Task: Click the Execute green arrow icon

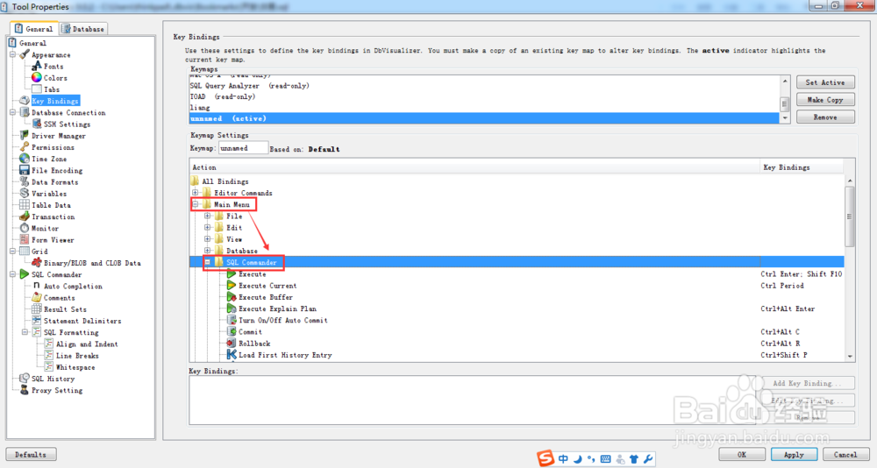Action: pos(231,274)
